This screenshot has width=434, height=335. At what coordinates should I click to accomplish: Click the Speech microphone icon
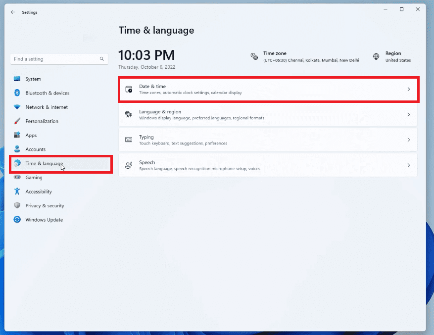[x=129, y=165]
